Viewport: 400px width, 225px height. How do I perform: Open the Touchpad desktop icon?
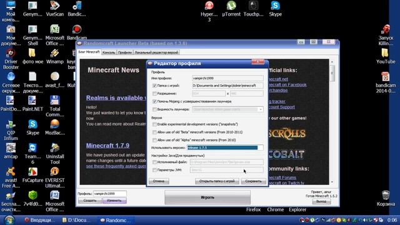point(253,8)
